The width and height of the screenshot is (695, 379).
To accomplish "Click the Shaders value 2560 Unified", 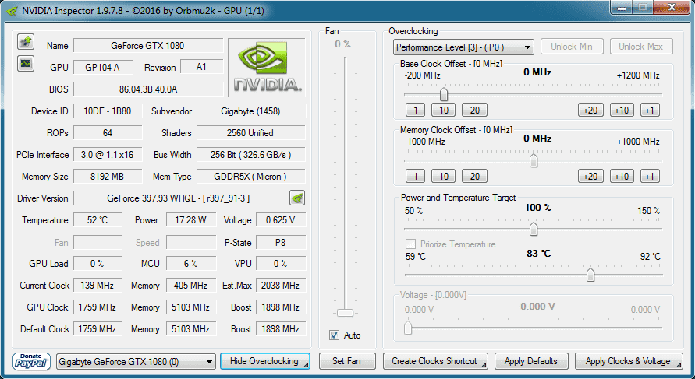I will [251, 132].
